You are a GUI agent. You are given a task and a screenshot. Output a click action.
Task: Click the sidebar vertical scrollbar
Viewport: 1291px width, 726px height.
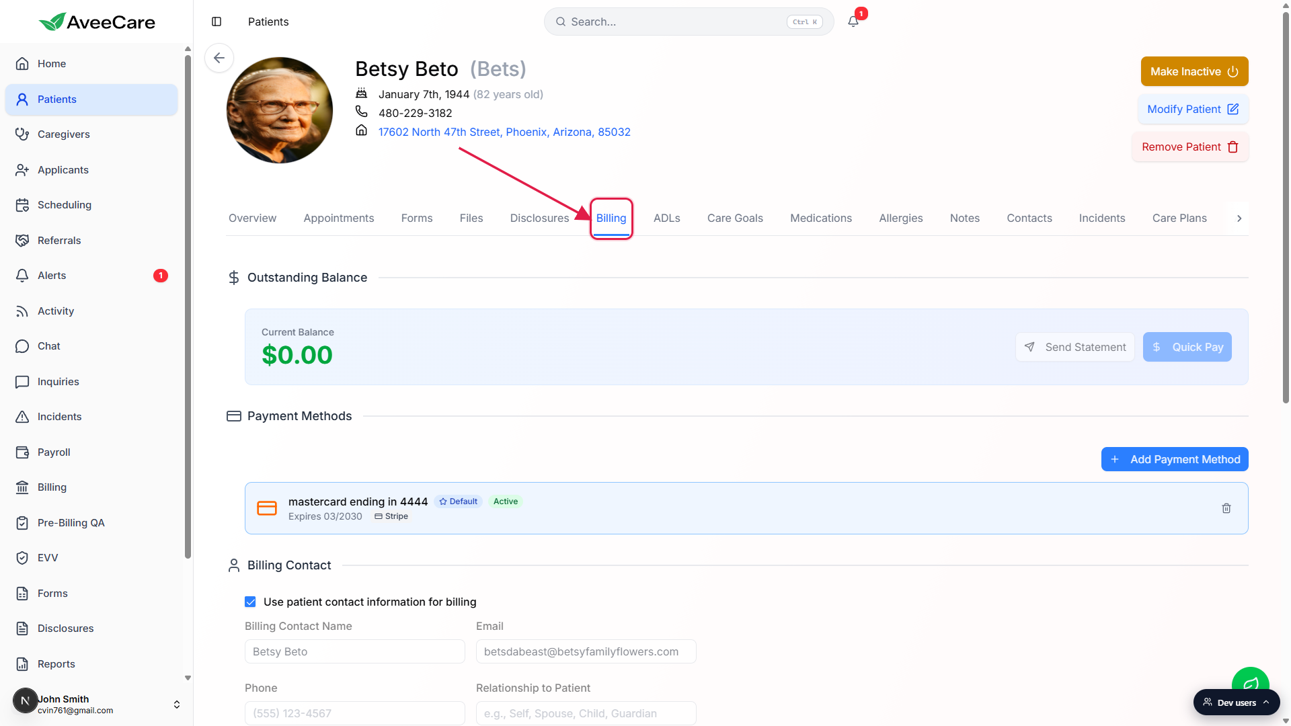coord(188,306)
